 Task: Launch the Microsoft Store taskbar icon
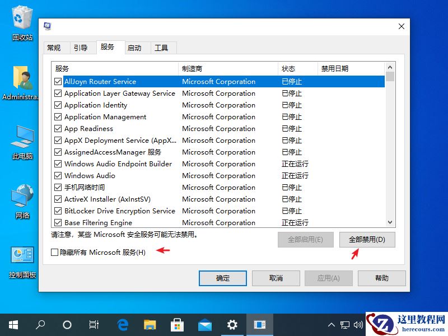pyautogui.click(x=177, y=324)
